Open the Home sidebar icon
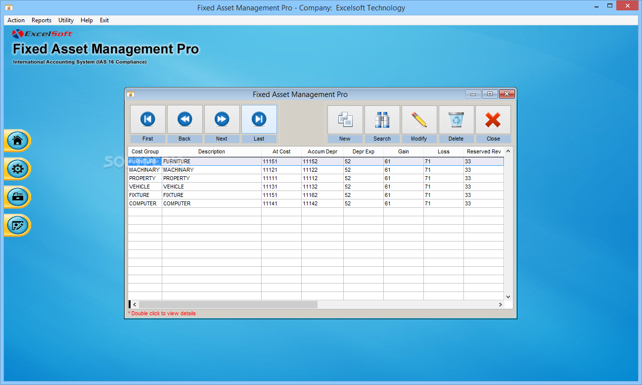This screenshot has width=642, height=385. (x=17, y=141)
